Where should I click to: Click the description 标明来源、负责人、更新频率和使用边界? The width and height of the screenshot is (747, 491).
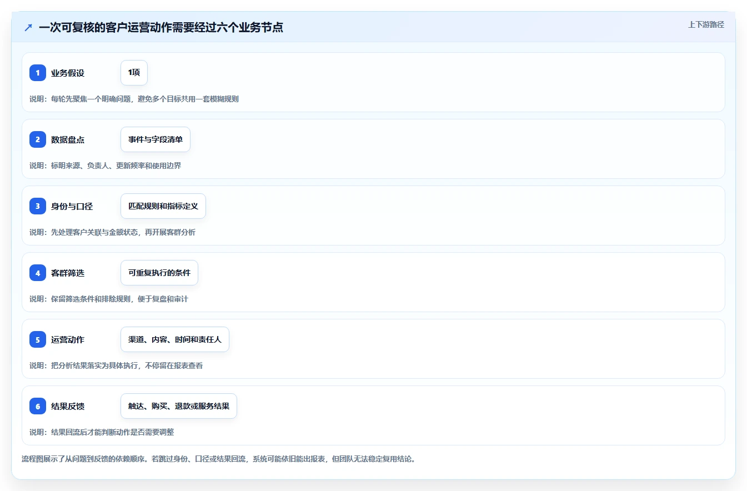click(106, 166)
